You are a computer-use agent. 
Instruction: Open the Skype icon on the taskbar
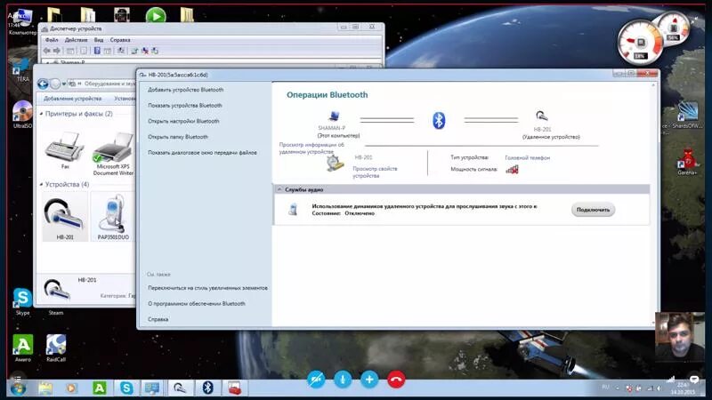[x=126, y=388]
